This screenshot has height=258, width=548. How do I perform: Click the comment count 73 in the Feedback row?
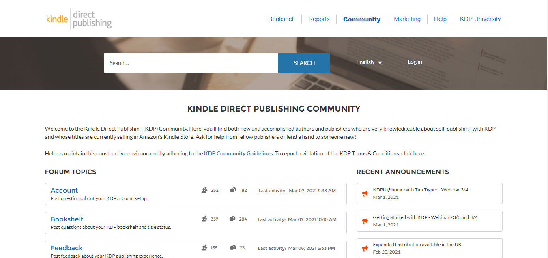(242, 248)
